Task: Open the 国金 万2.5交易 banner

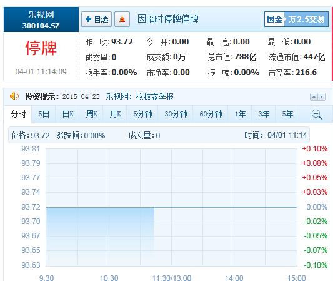Action: 297,19
